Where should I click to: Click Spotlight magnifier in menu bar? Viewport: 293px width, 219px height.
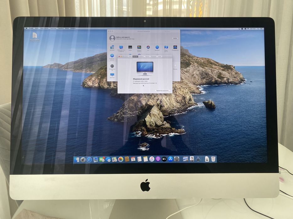click(x=258, y=29)
